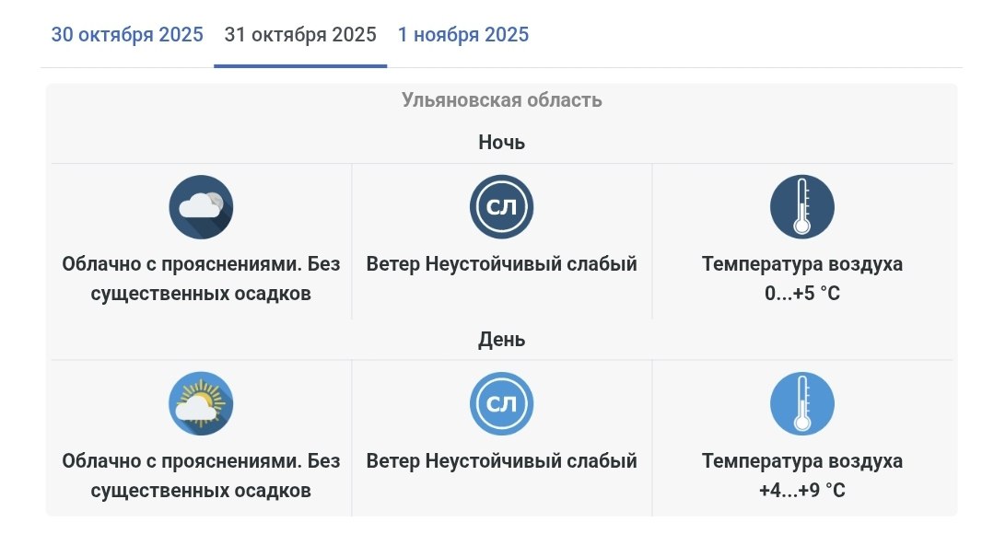This screenshot has height=534, width=994.
Task: Click the daytime Температура воздуха label
Action: (x=801, y=460)
